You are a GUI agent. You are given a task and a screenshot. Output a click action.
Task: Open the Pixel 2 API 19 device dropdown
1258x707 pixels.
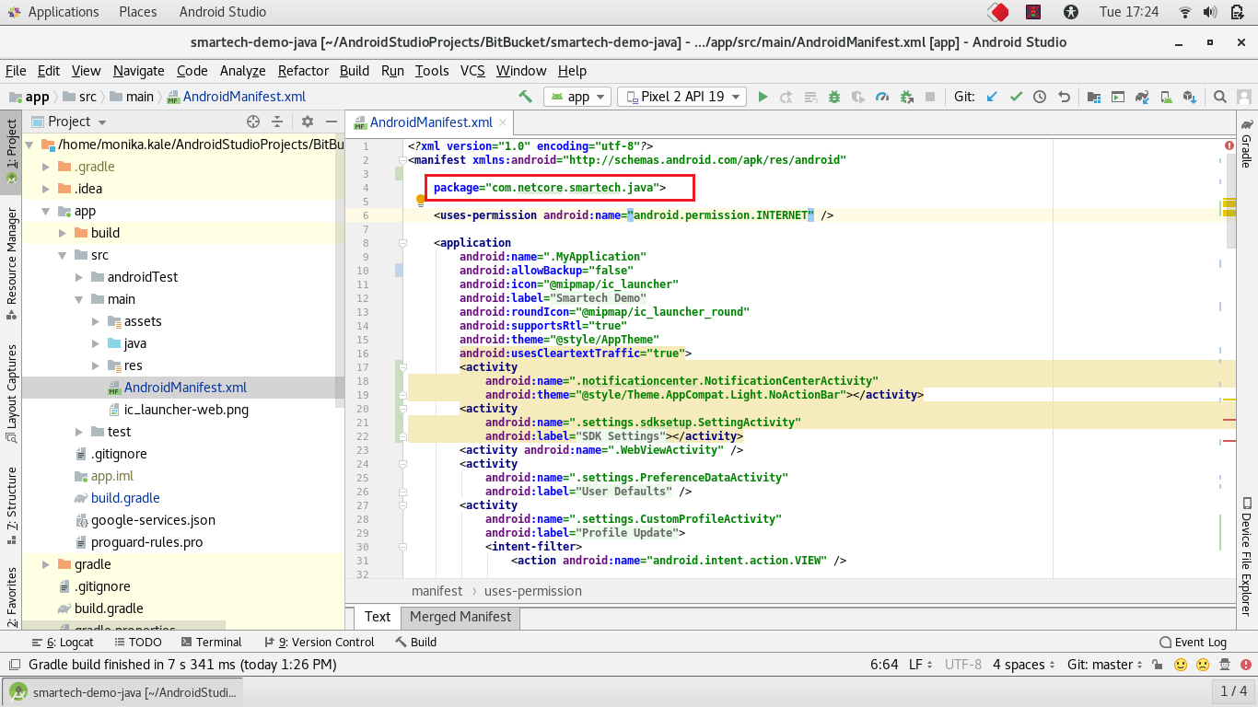(x=683, y=97)
